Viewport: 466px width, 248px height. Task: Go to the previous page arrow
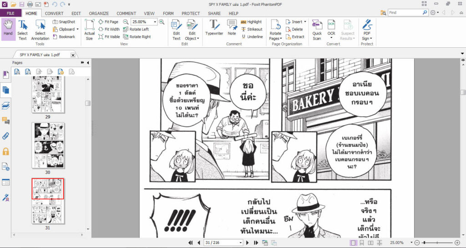pyautogui.click(x=198, y=243)
